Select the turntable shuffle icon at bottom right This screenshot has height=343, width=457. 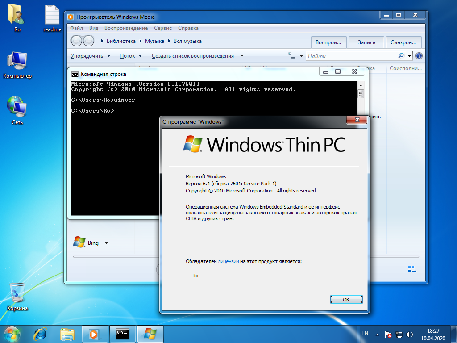[x=411, y=270]
